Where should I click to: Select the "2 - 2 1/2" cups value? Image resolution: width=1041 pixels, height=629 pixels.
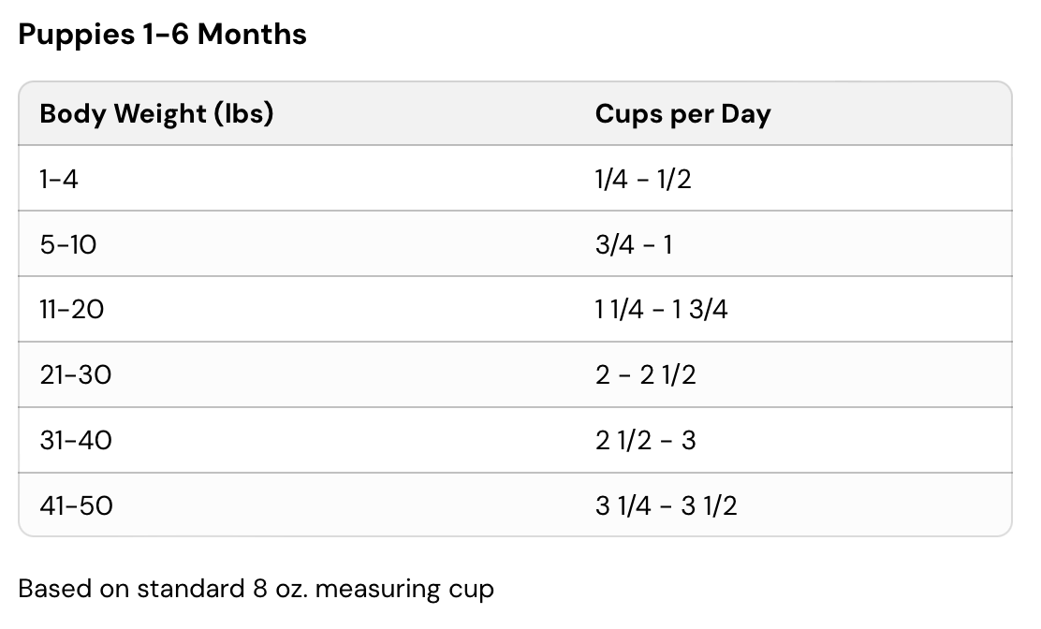point(646,375)
